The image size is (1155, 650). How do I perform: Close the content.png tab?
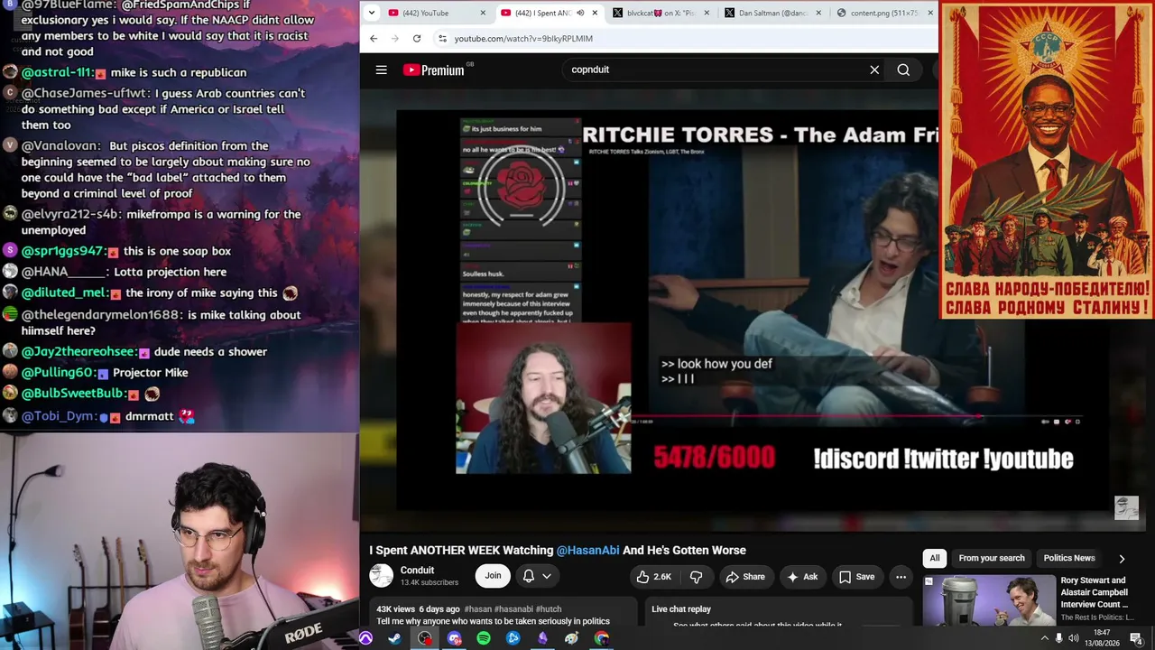(x=930, y=13)
